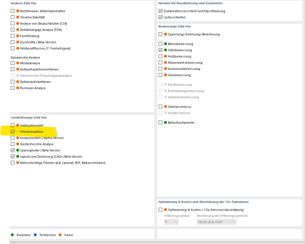Tick the Betonbemessung checkbox

(x=161, y=44)
